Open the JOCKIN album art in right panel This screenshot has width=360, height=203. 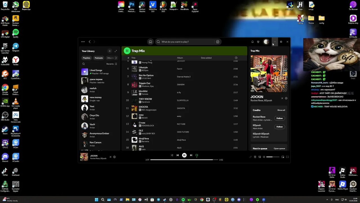(x=269, y=74)
